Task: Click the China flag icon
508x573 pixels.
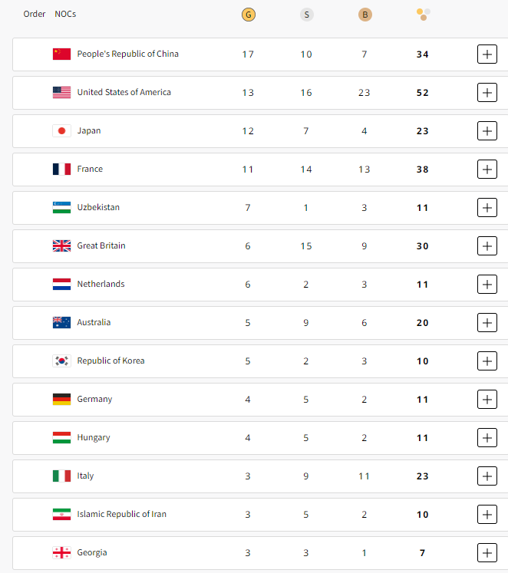Action: [61, 54]
